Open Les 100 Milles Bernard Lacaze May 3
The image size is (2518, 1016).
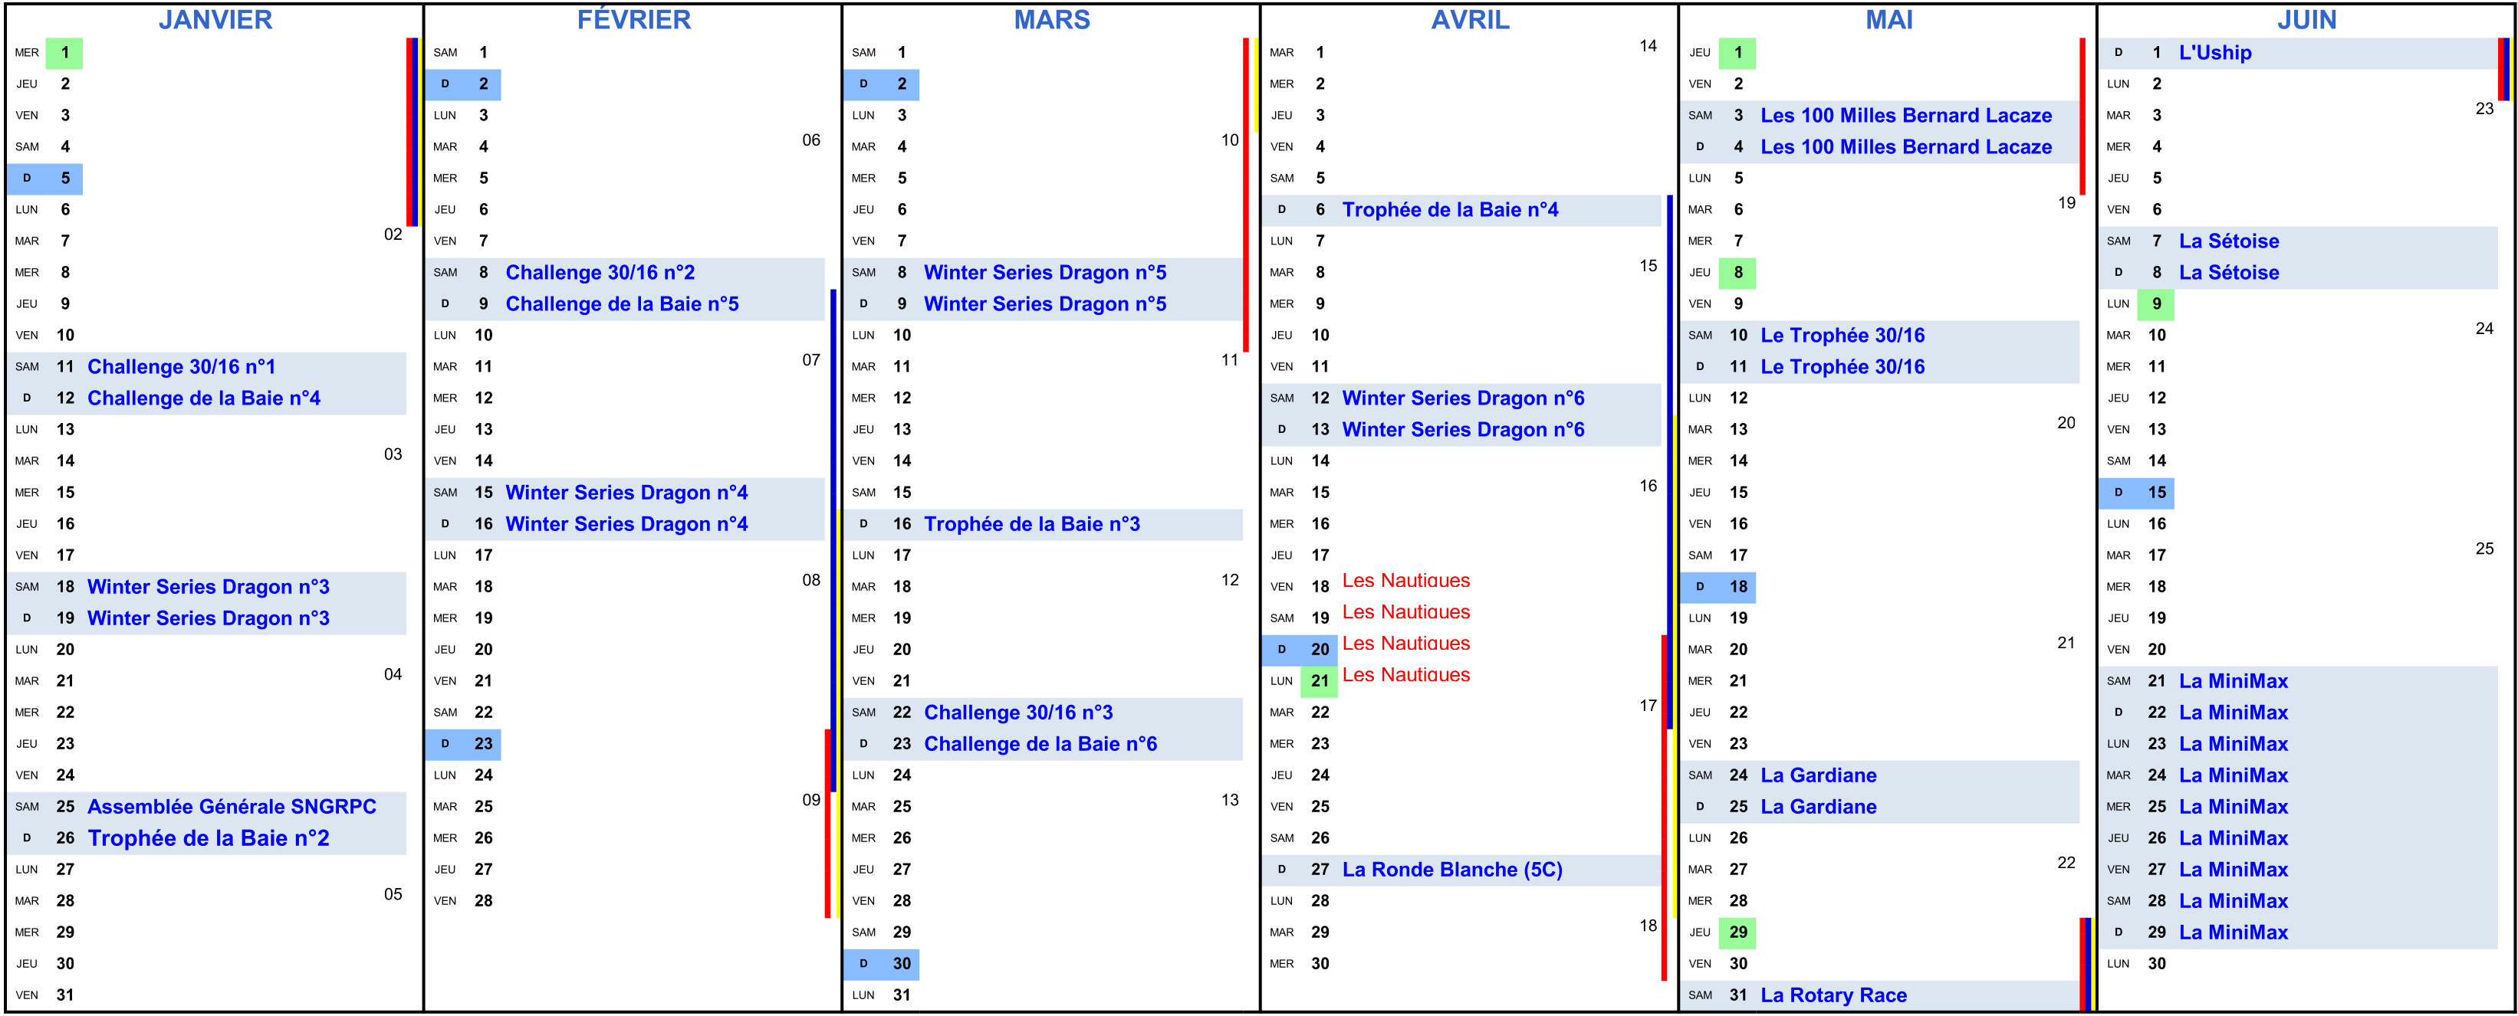1906,115
